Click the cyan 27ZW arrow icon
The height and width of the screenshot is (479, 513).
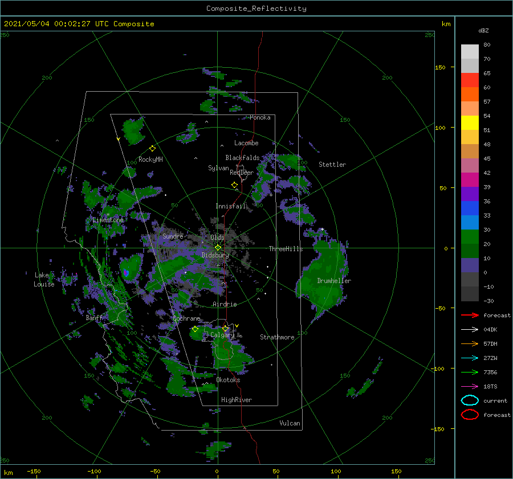(470, 358)
